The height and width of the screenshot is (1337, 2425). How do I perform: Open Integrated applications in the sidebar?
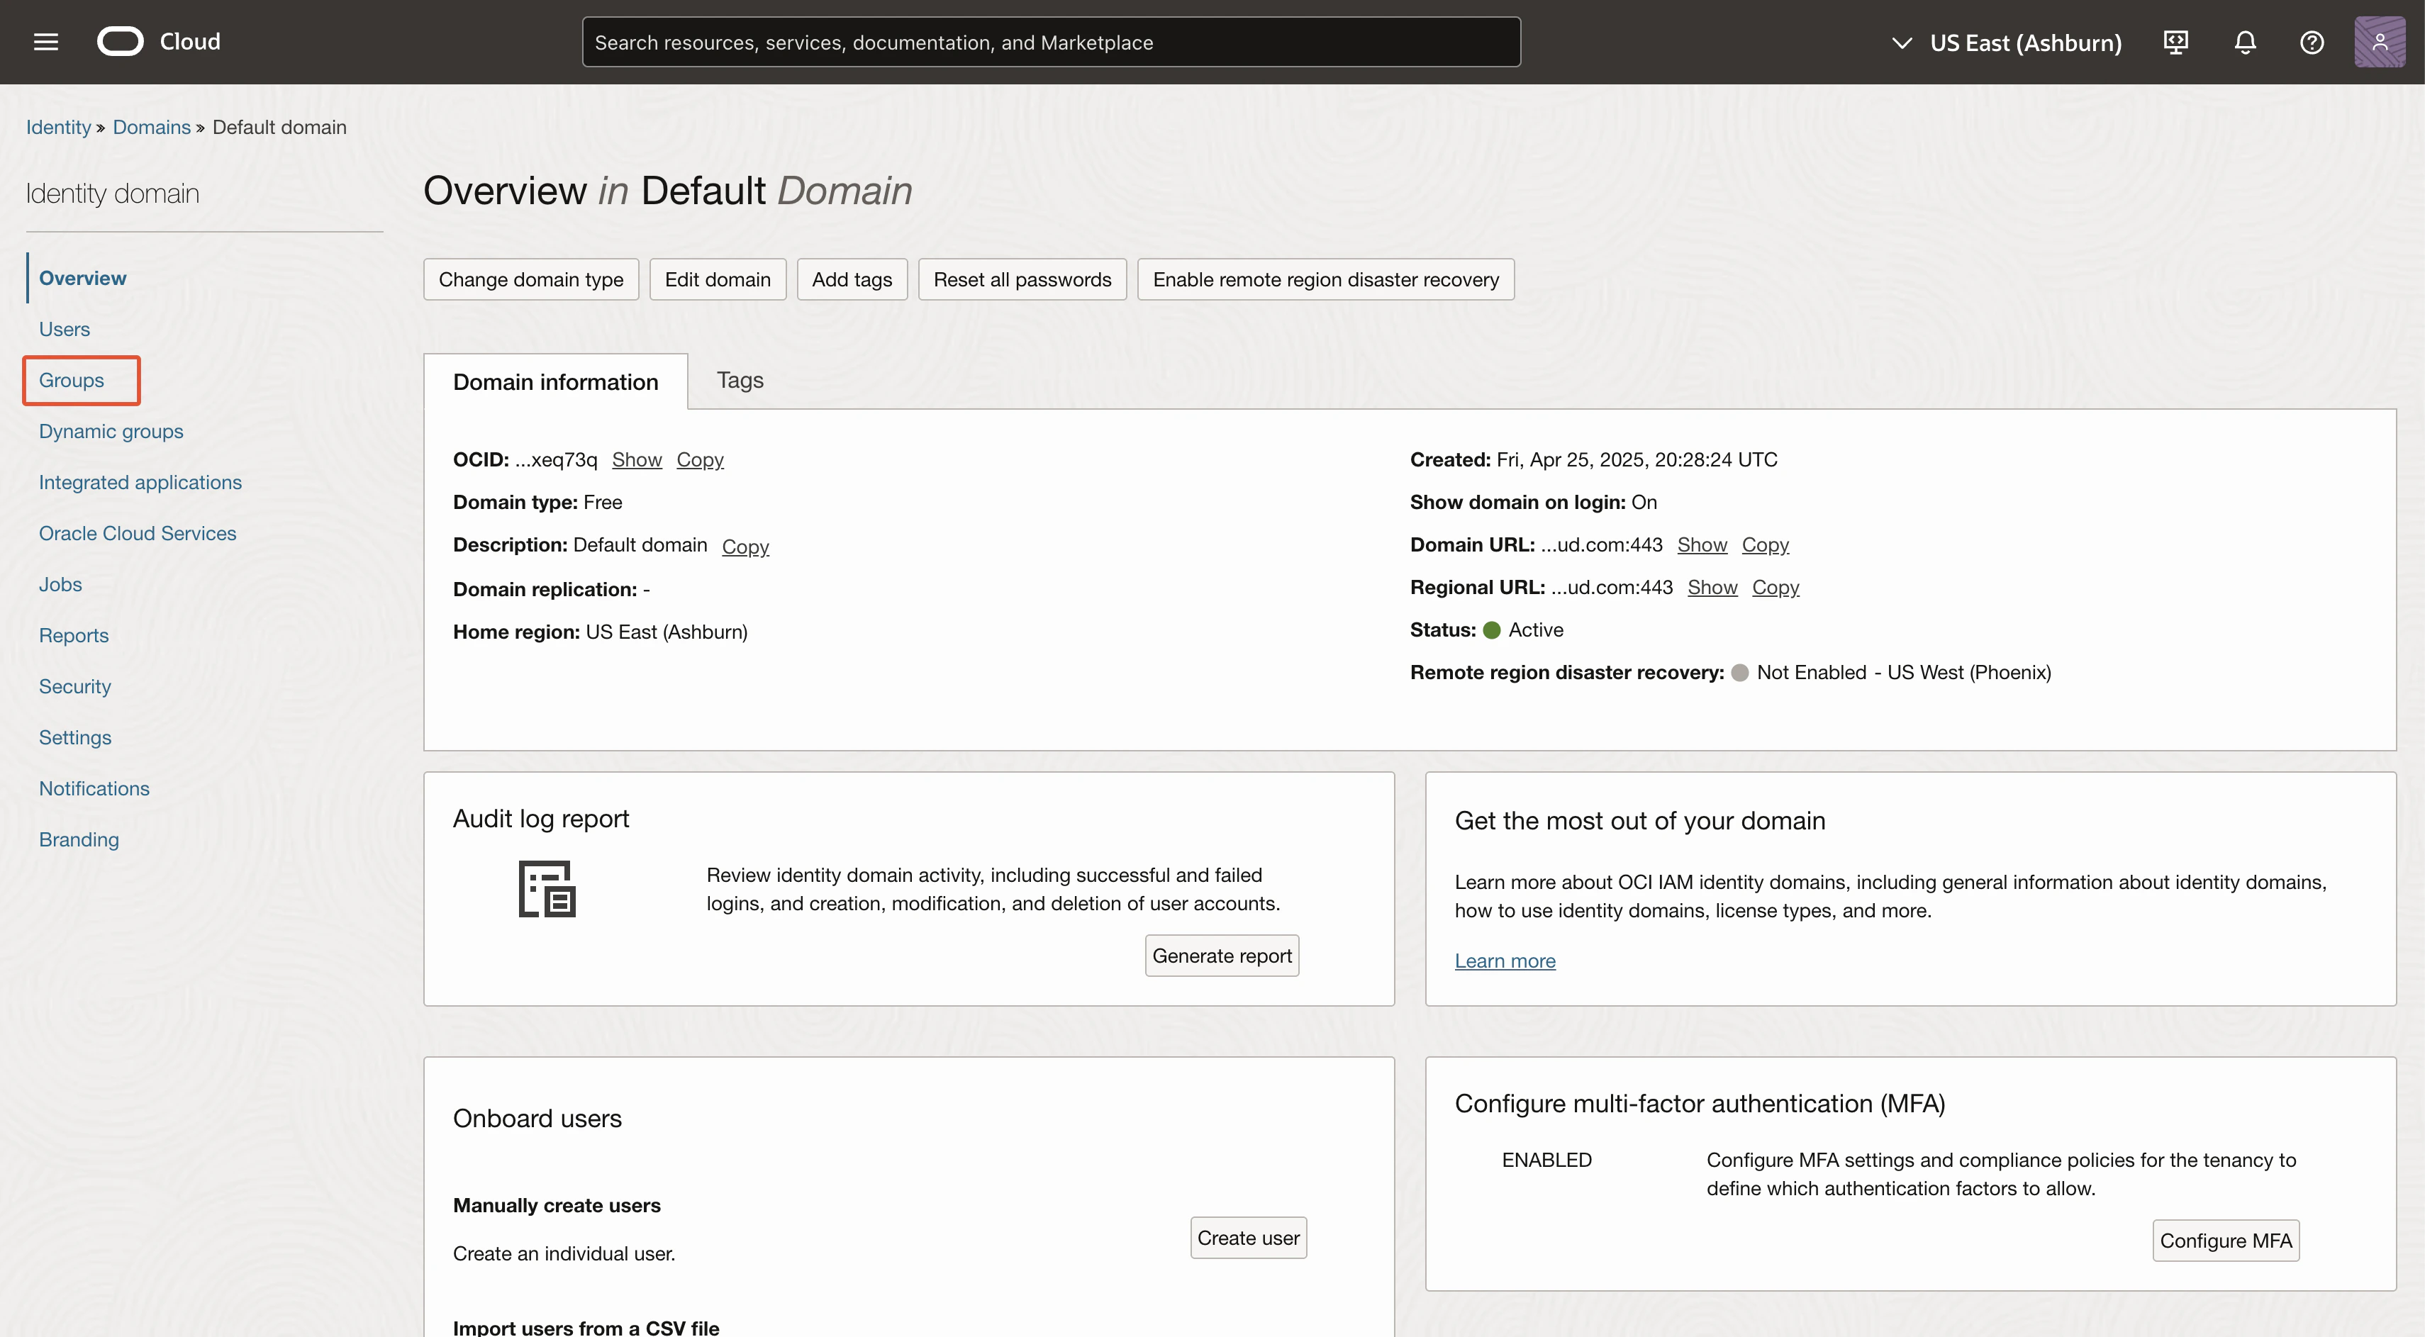point(140,483)
